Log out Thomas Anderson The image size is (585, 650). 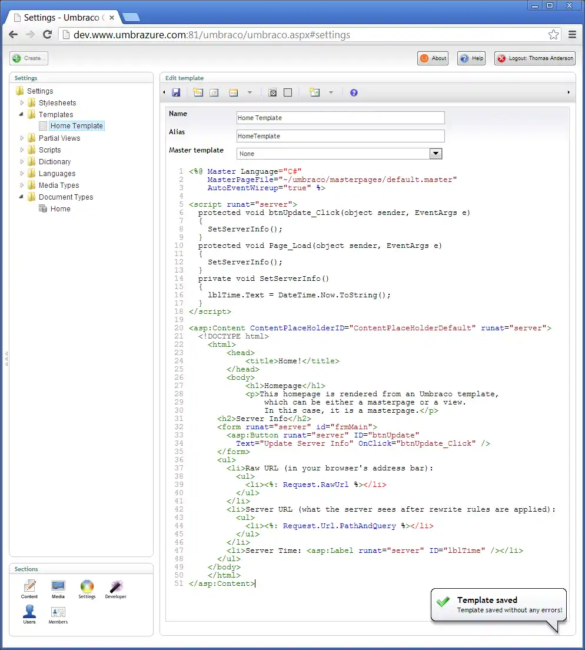(x=535, y=58)
